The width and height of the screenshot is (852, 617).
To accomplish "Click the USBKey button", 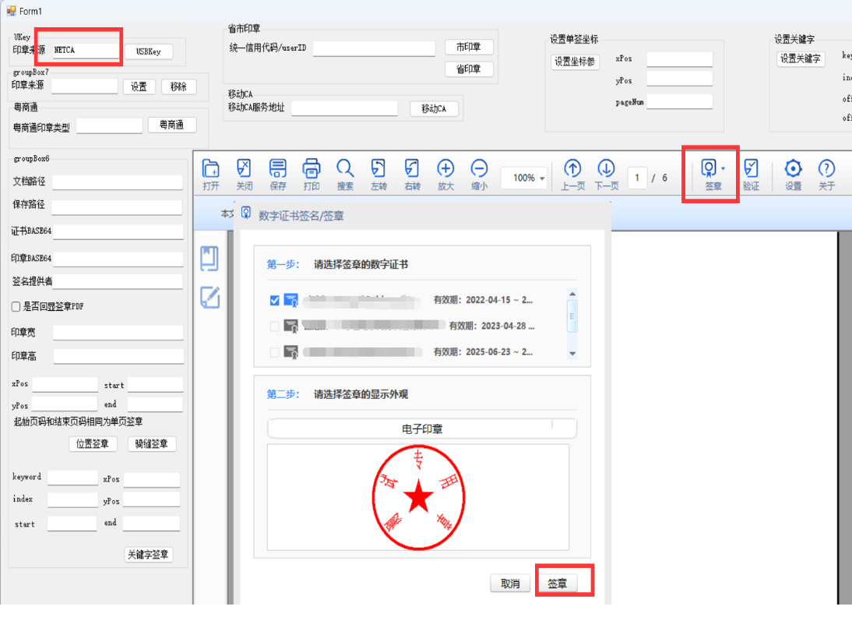I will (x=149, y=51).
